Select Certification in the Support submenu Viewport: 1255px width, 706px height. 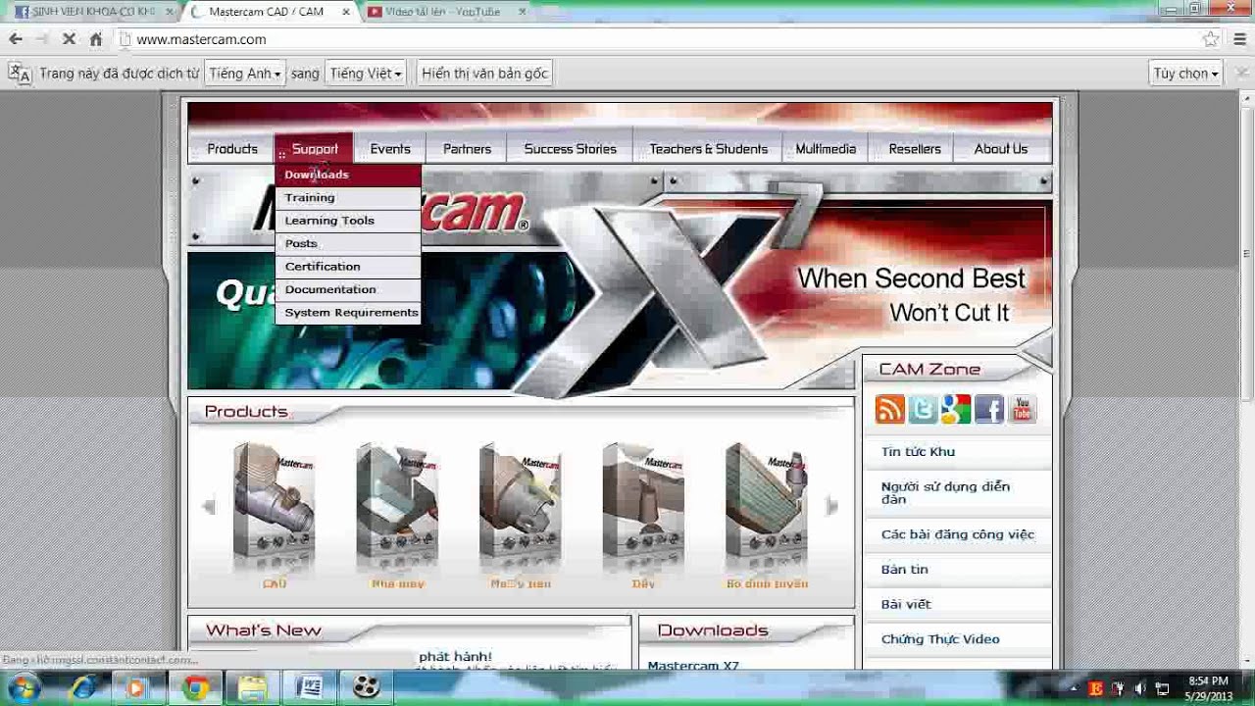348,267
